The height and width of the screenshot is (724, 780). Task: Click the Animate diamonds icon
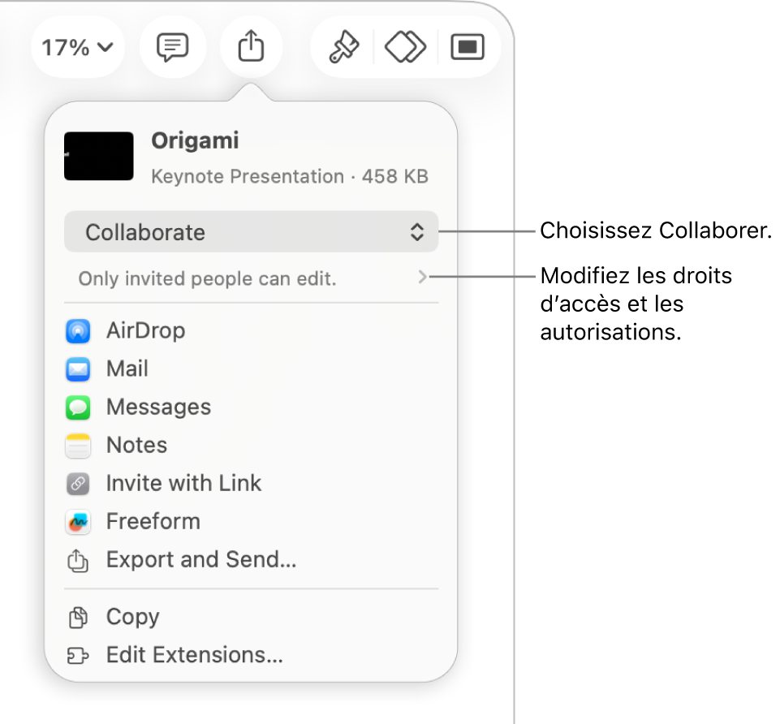404,46
